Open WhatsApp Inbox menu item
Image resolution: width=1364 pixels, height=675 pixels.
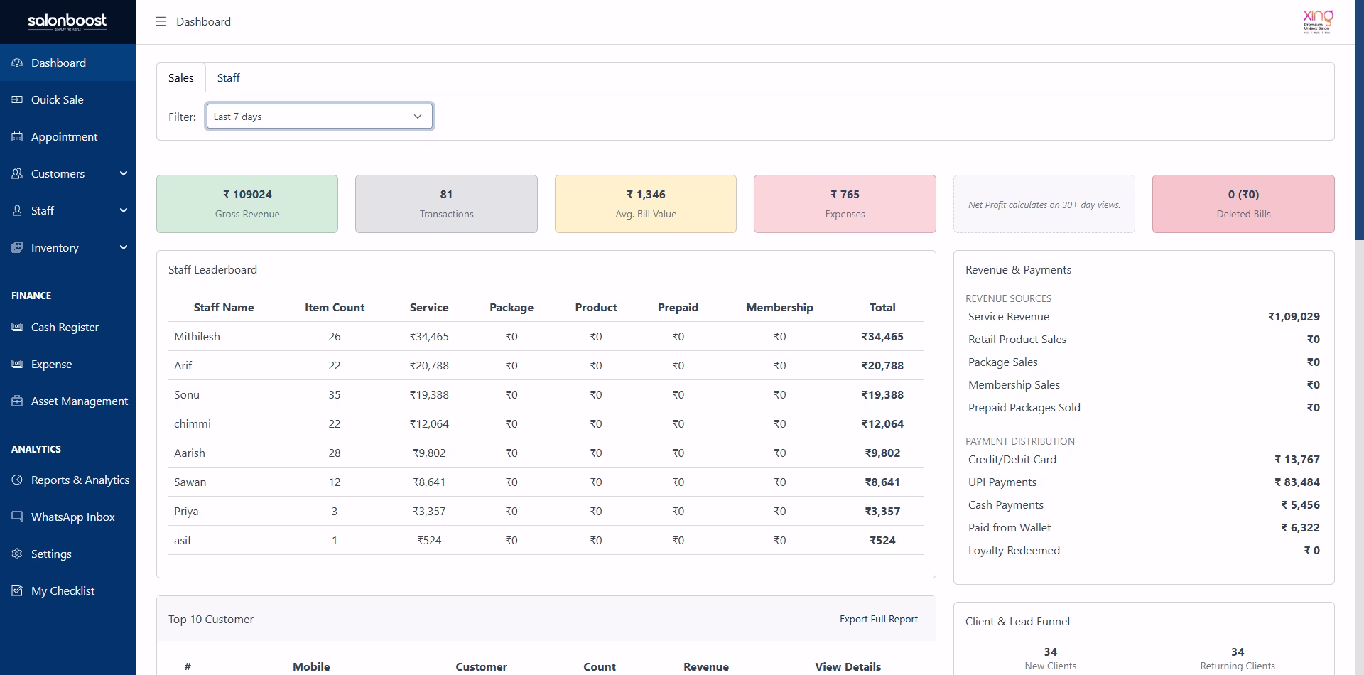click(x=68, y=517)
